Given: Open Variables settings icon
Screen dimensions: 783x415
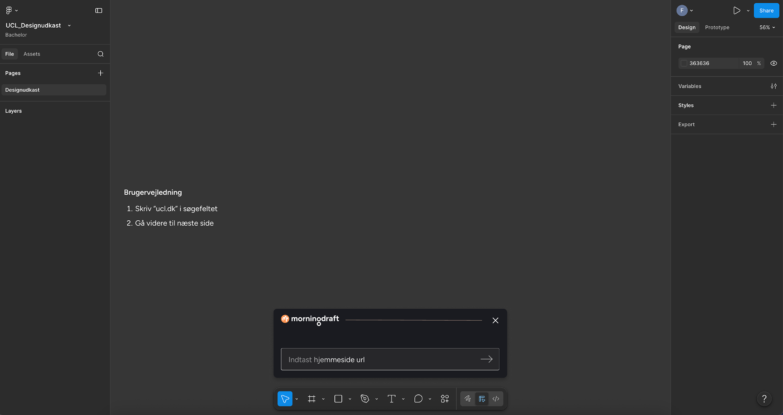Looking at the screenshot, I should pos(774,86).
